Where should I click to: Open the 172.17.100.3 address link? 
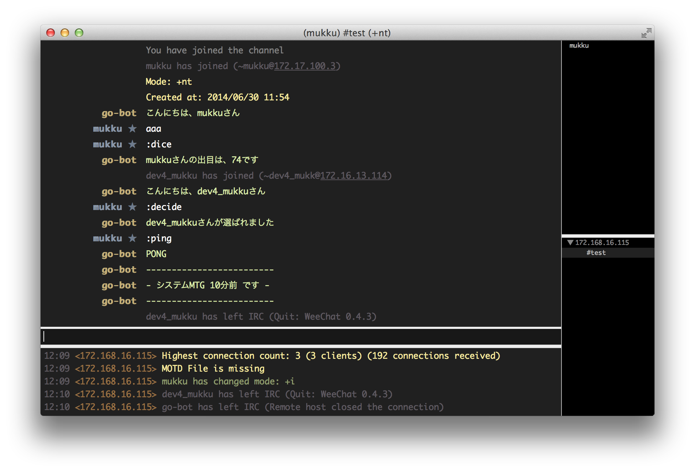pyautogui.click(x=305, y=66)
